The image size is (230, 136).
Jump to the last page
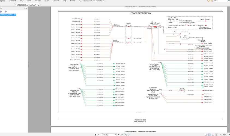click(122, 134)
